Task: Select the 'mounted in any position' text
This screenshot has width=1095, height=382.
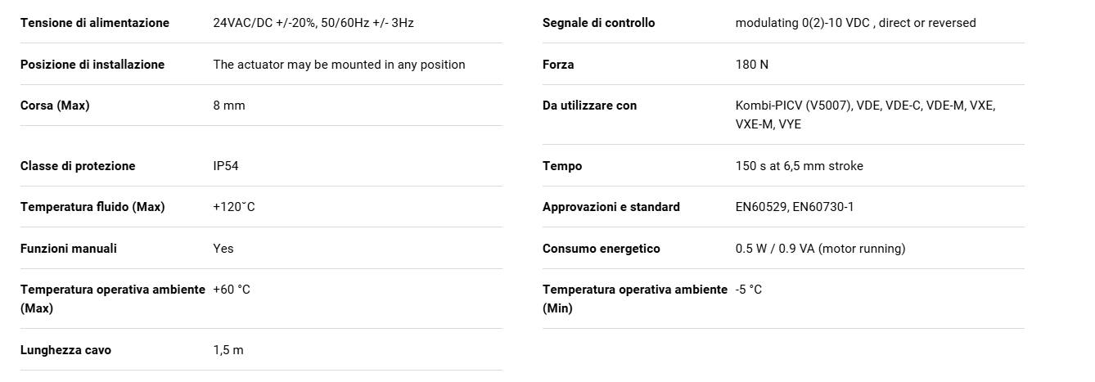Action: [x=400, y=65]
